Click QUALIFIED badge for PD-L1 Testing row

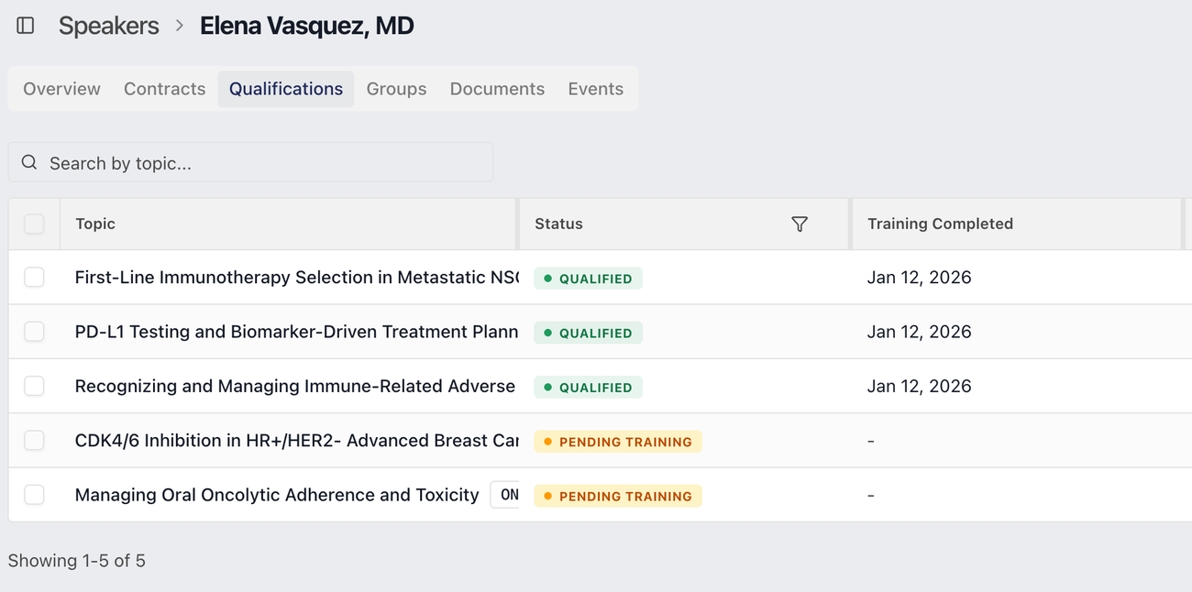point(589,333)
